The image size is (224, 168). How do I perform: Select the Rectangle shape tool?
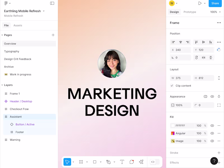[95, 162]
